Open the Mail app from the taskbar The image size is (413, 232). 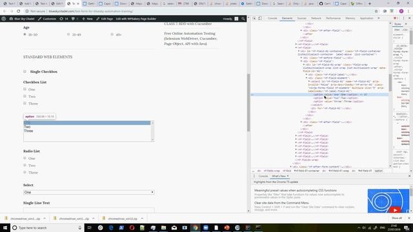point(174,227)
